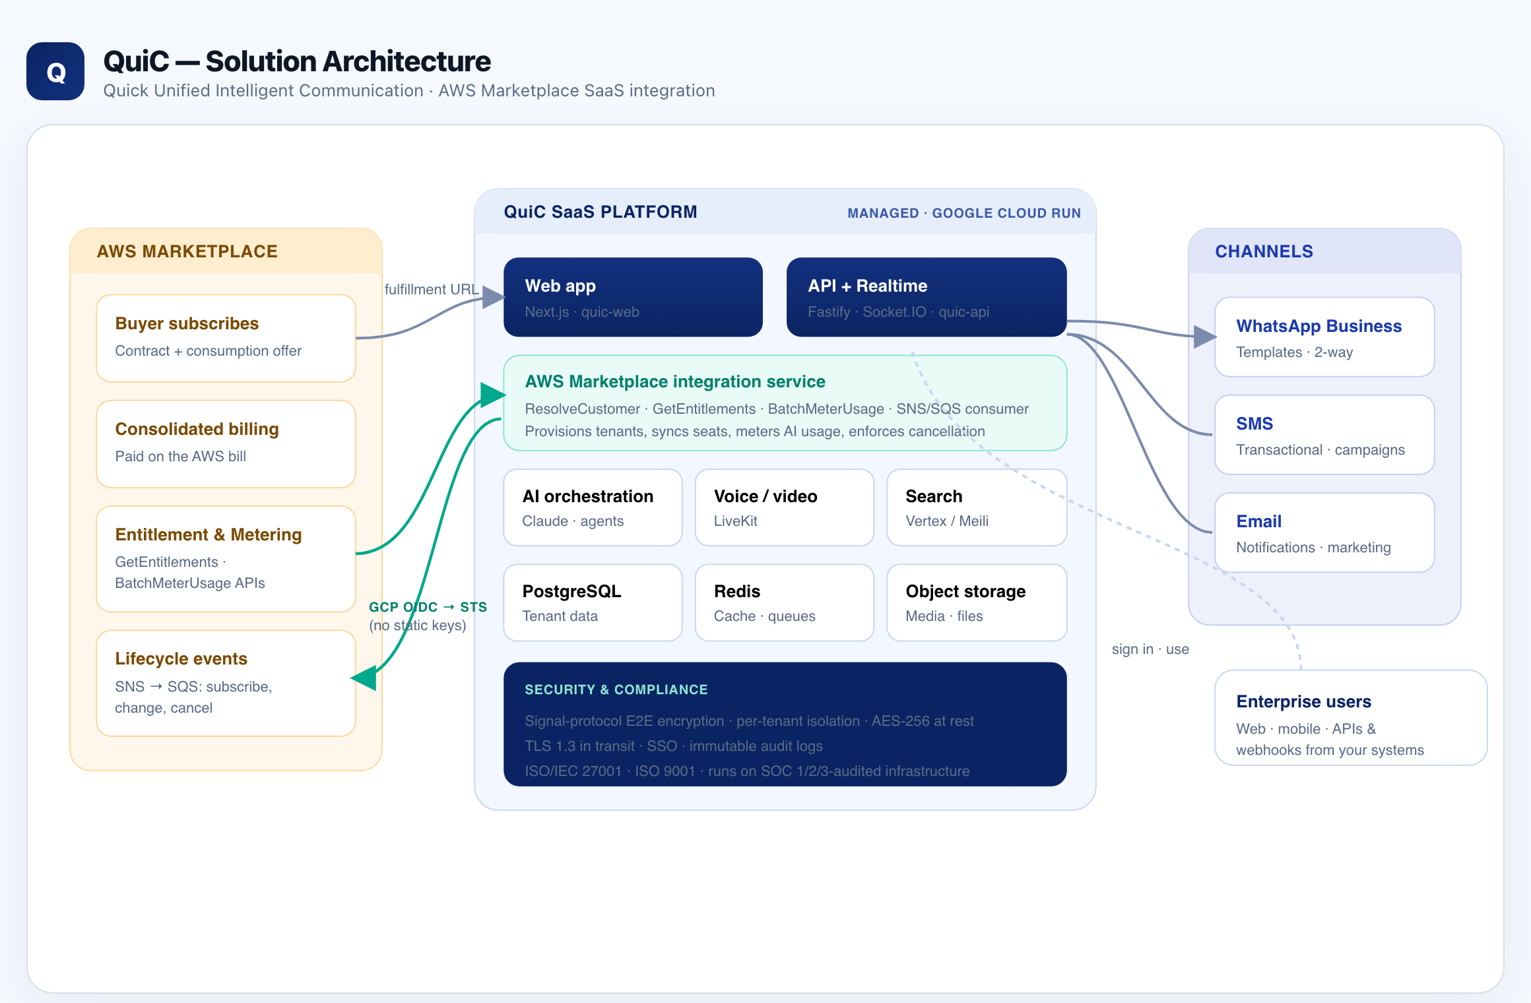Viewport: 1531px width, 1003px height.
Task: Select the API + Realtime block
Action: (x=927, y=297)
